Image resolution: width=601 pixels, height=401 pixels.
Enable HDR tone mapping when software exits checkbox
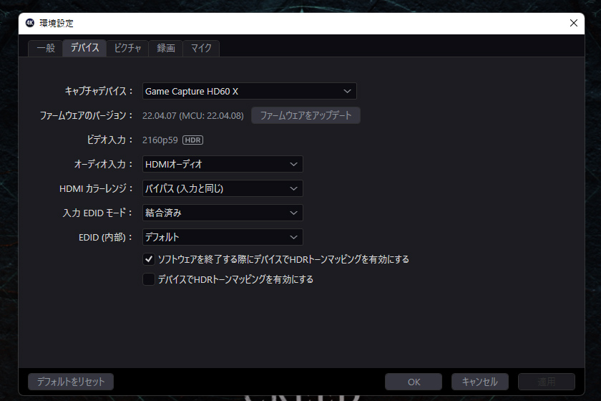pos(149,259)
